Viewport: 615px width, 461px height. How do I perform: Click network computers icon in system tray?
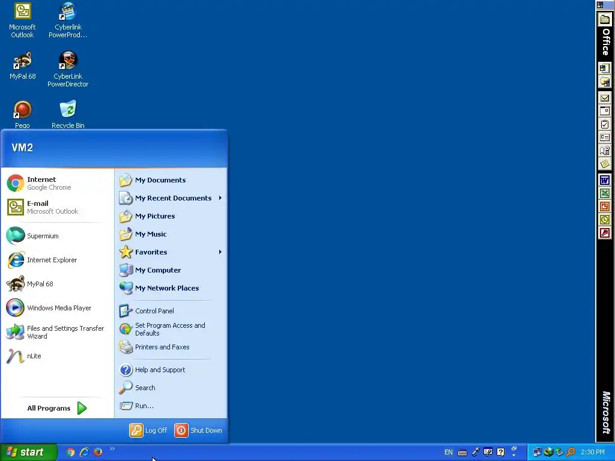pyautogui.click(x=537, y=453)
